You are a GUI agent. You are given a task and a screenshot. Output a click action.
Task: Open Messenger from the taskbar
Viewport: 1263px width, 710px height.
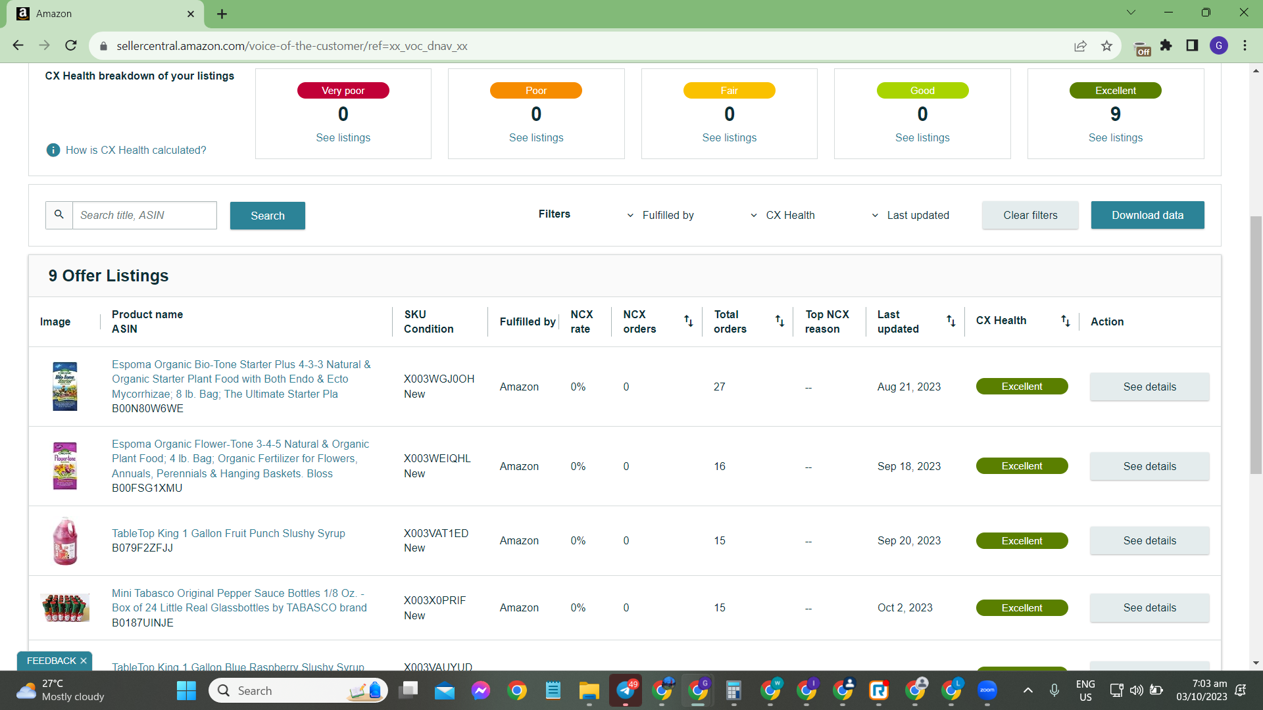pyautogui.click(x=481, y=690)
